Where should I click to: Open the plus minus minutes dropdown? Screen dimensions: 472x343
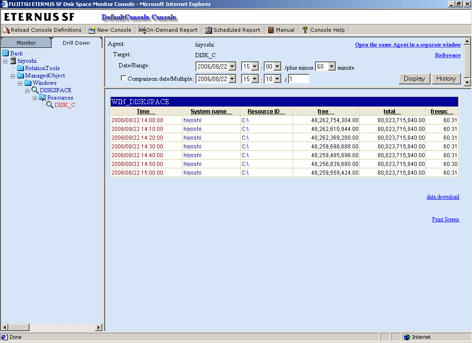(331, 67)
